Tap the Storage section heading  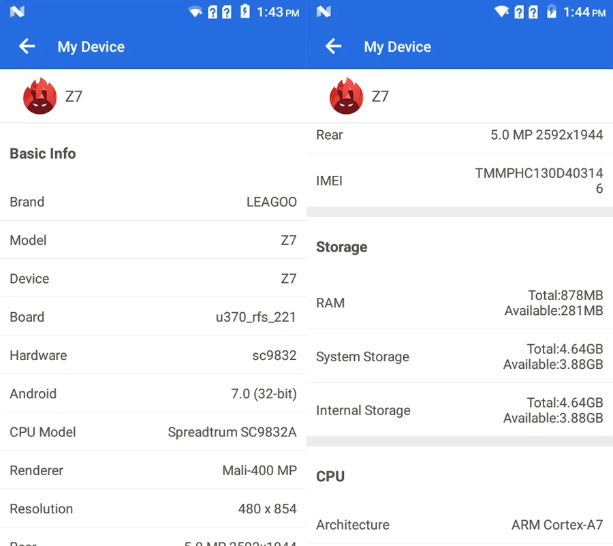click(342, 247)
